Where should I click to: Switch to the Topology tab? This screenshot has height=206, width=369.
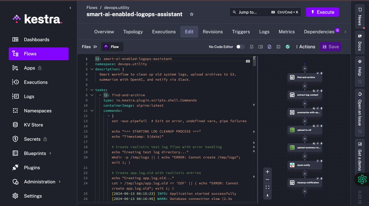coord(133,32)
